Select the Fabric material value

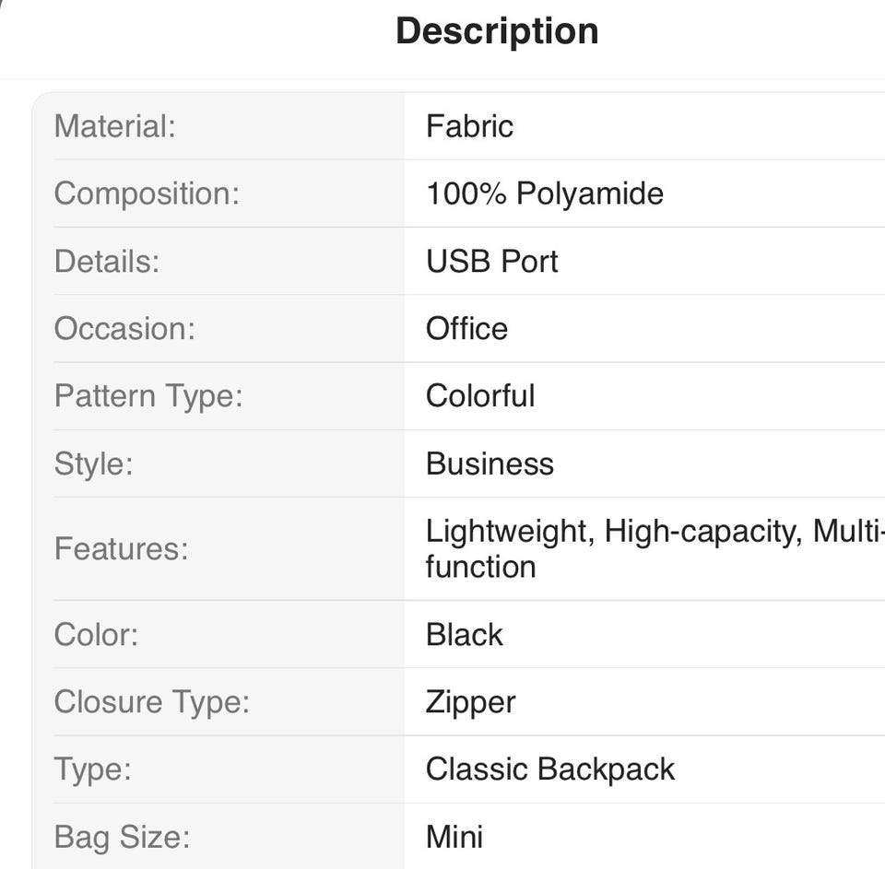point(469,126)
